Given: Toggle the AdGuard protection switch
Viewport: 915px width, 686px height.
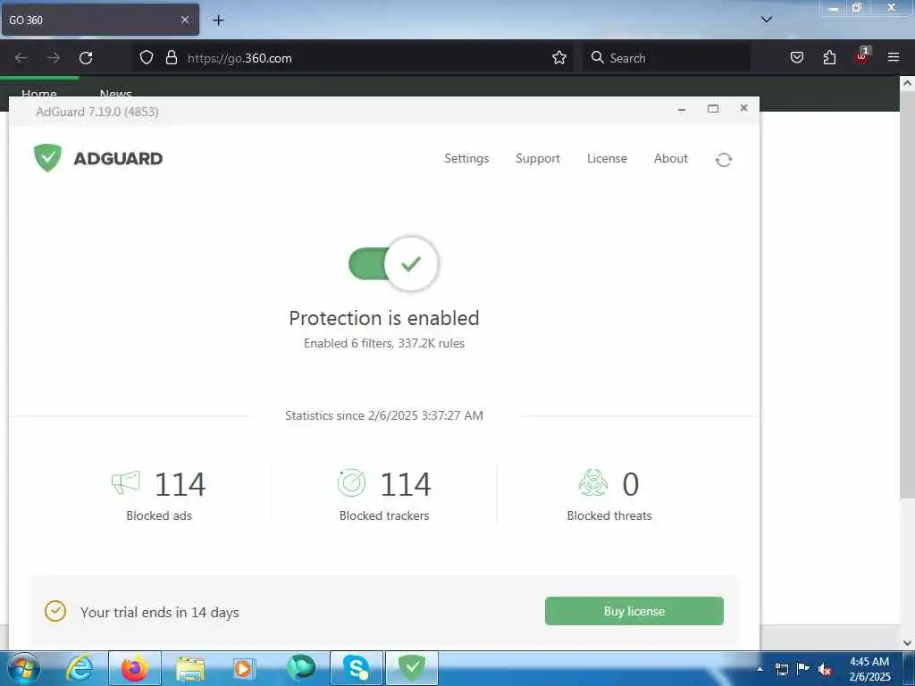Looking at the screenshot, I should tap(393, 264).
